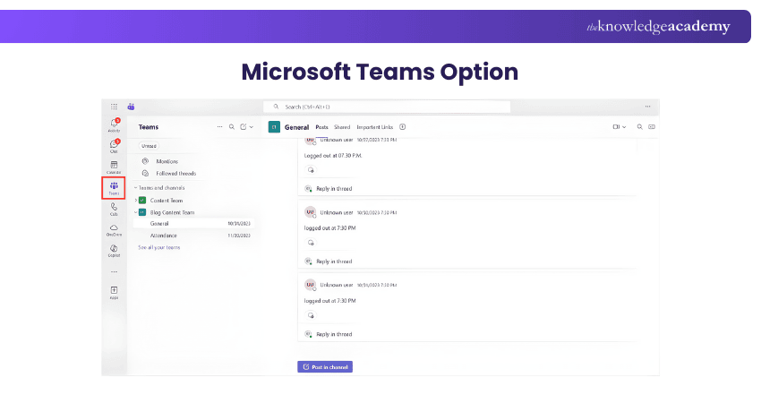Screen dimensions: 761x403
Task: Click the Microsoft Teams logo icon
Action: 131,107
